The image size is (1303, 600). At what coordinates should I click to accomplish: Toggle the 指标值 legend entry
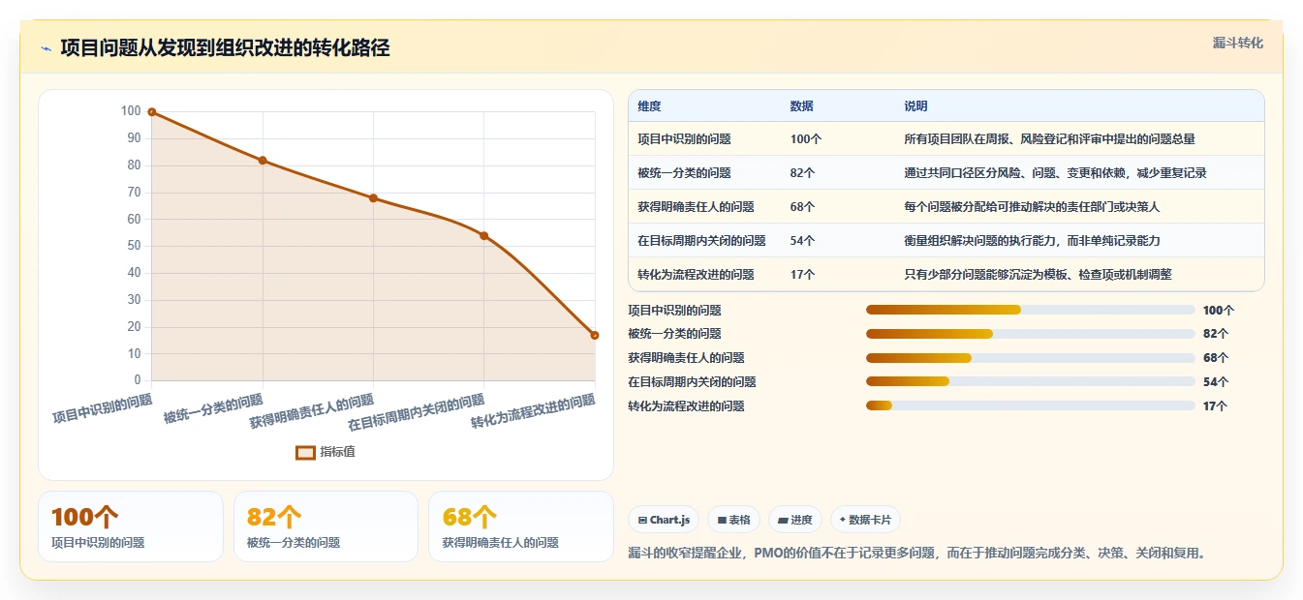click(x=326, y=452)
